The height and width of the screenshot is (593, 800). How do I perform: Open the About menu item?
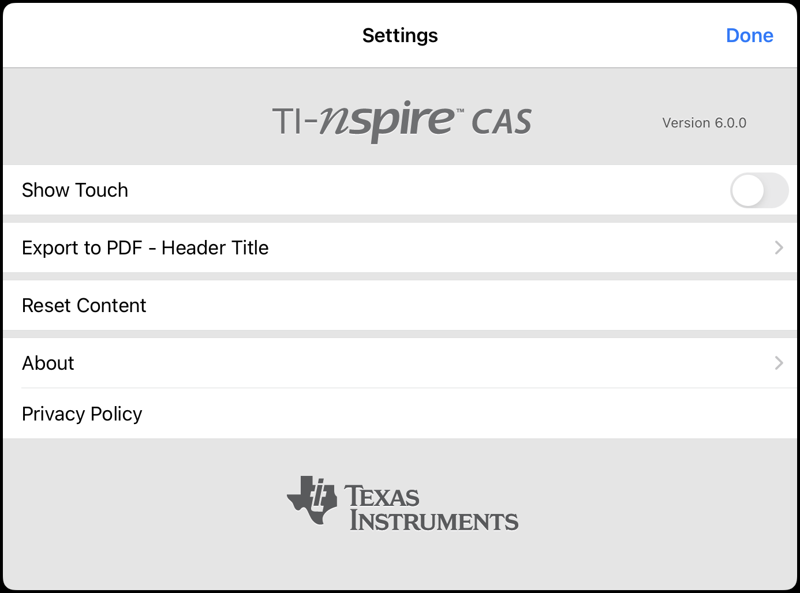tap(48, 363)
